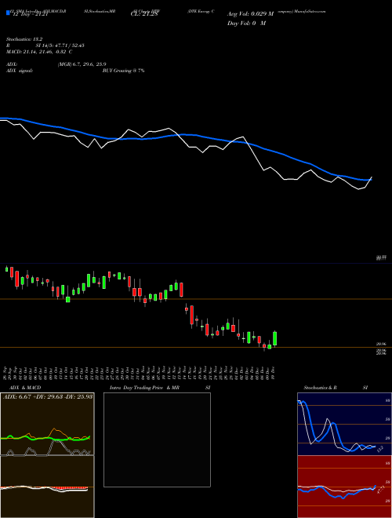Click the 'Intra Day Trading Price & MR' title
Image resolution: width=392 pixels, height=518 pixels.
pos(144,388)
